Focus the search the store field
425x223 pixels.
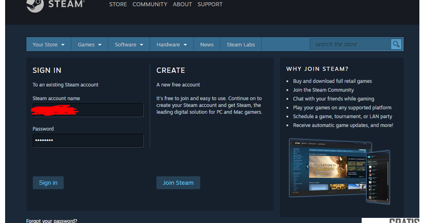350,44
